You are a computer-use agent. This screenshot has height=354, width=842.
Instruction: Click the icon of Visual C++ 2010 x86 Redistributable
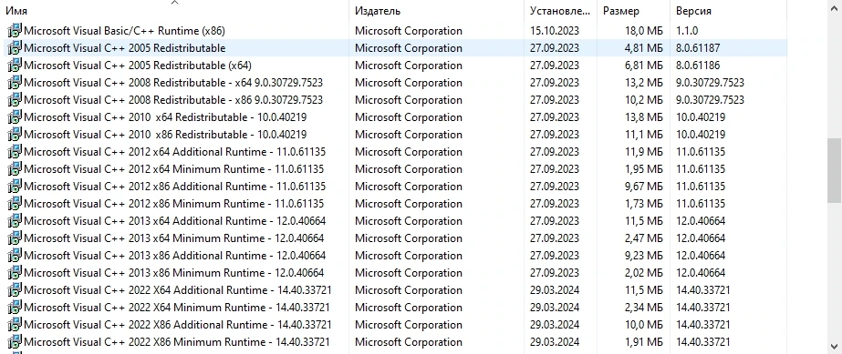pyautogui.click(x=15, y=135)
